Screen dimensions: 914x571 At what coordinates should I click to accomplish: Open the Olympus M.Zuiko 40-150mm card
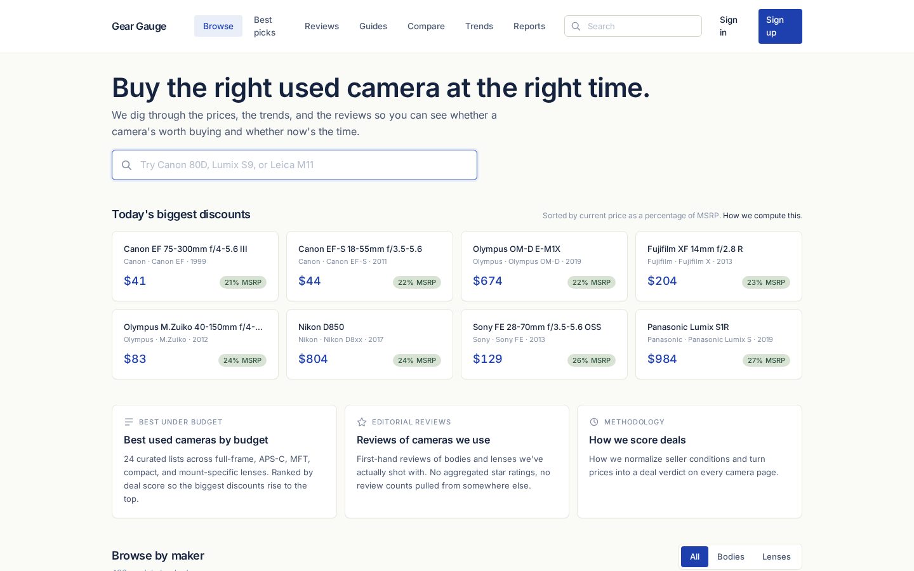click(195, 344)
